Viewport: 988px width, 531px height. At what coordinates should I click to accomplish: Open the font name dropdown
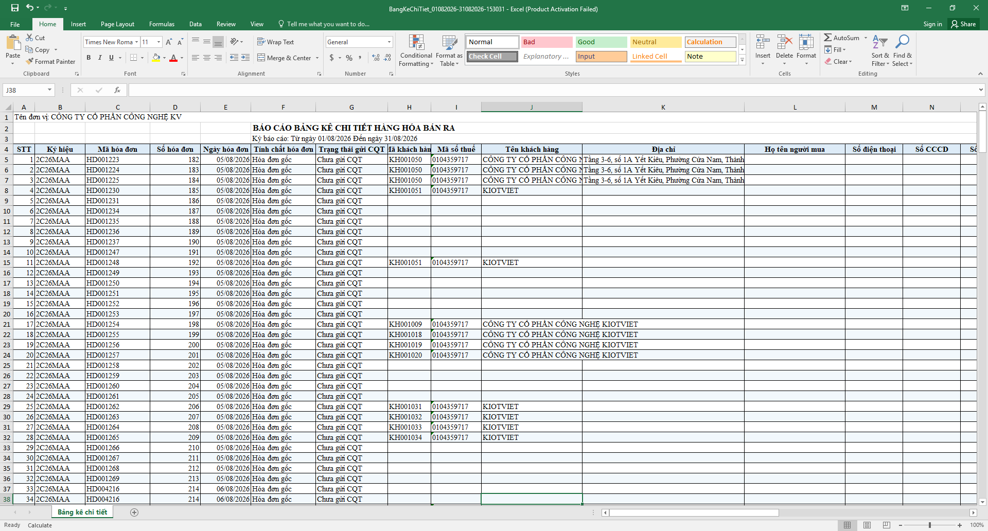point(136,42)
